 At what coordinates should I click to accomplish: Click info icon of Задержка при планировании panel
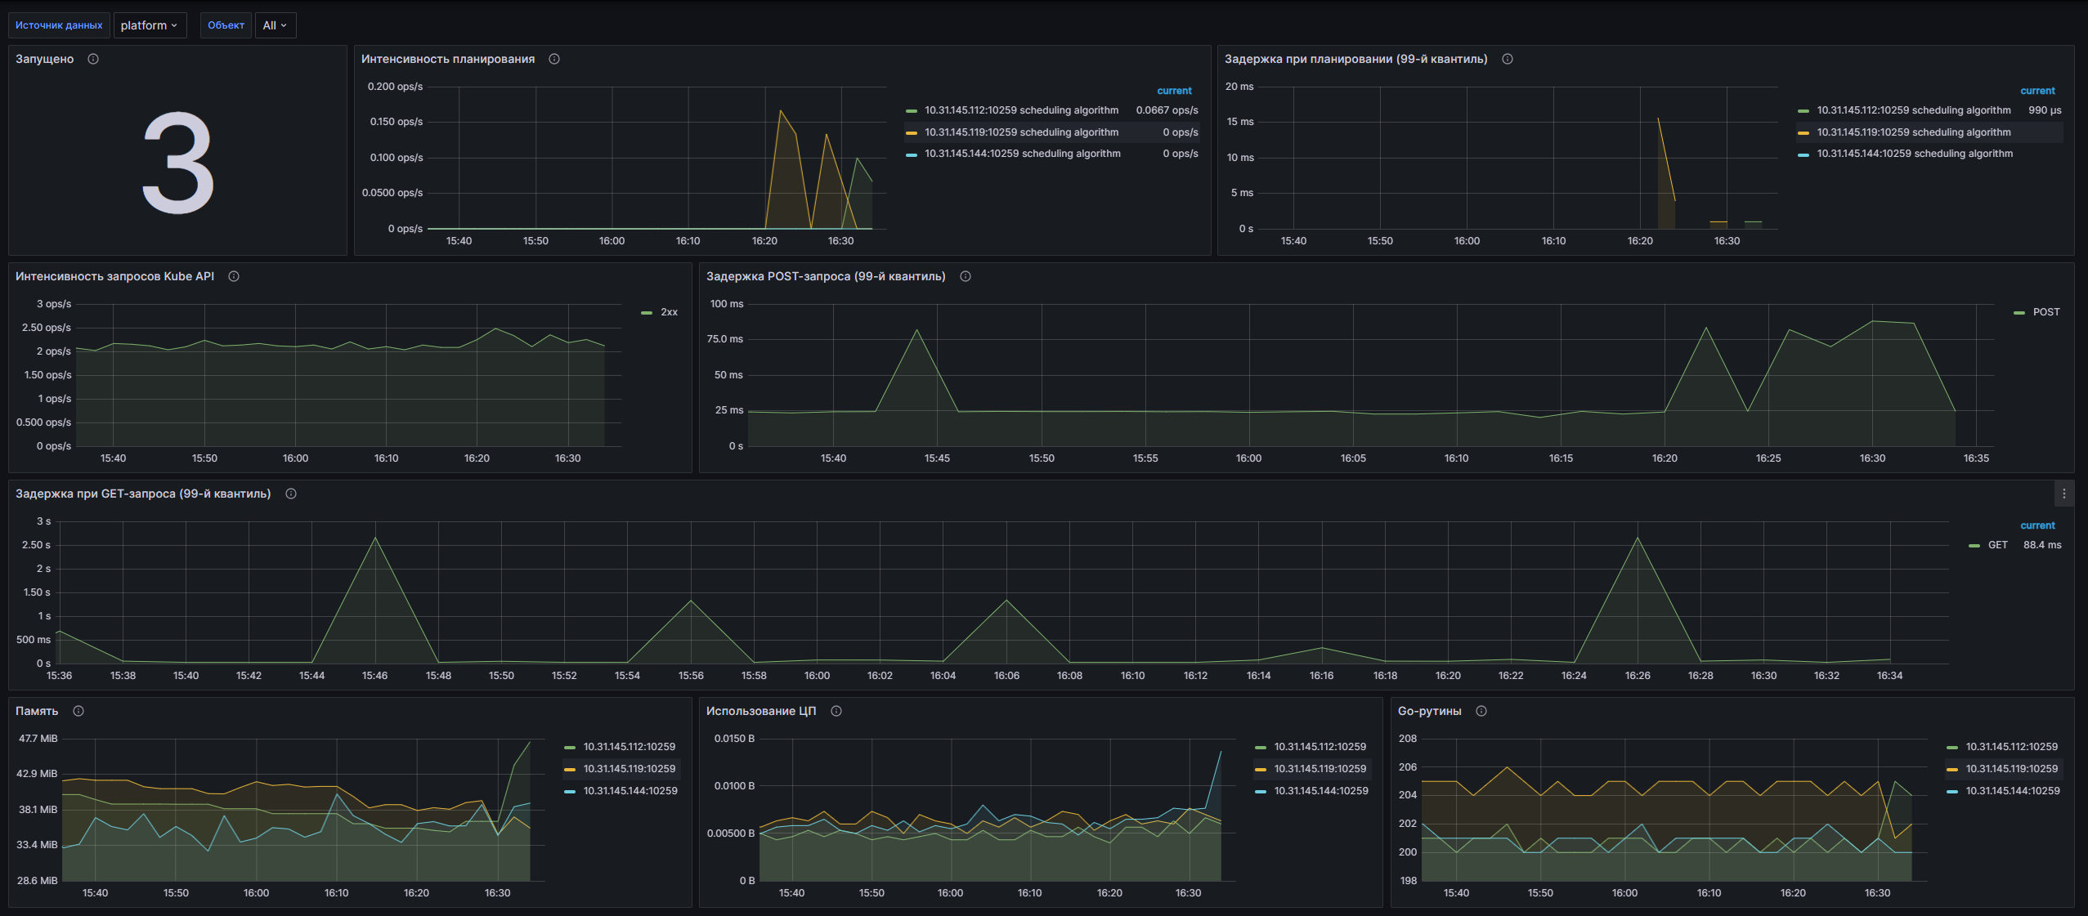(1508, 59)
